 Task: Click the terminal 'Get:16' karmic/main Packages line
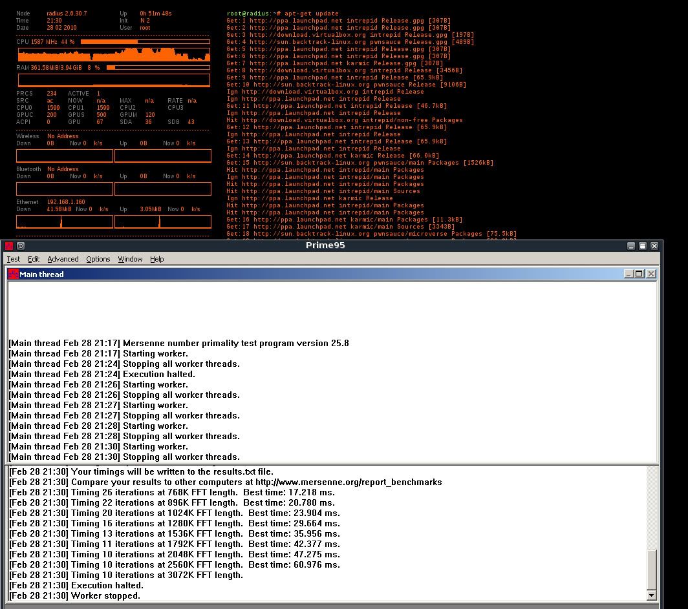tap(345, 220)
